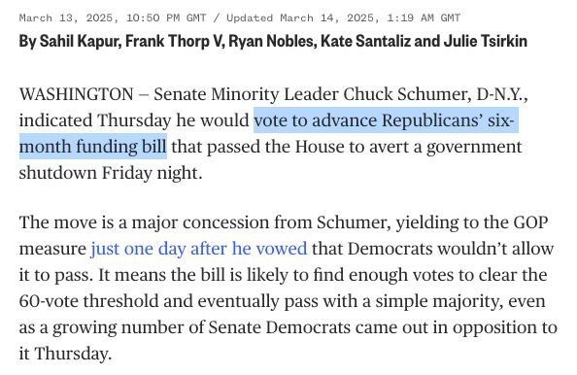Open Julie Tsirkin's author link
577x375 pixels.
tap(486, 41)
